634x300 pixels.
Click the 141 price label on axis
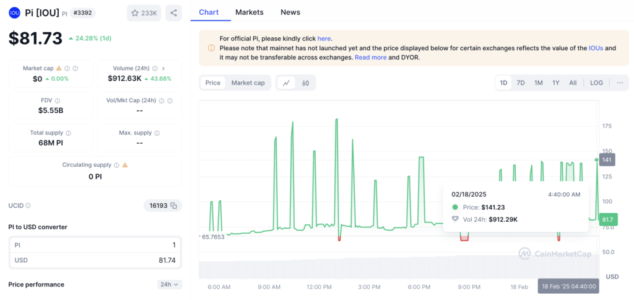[607, 159]
